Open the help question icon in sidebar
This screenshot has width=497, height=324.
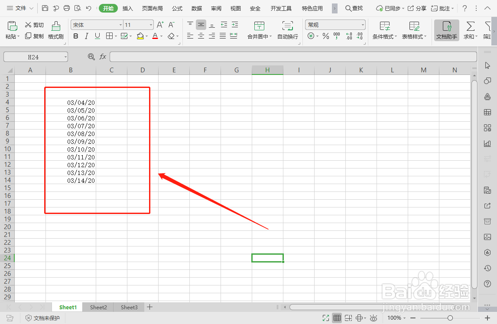[487, 284]
